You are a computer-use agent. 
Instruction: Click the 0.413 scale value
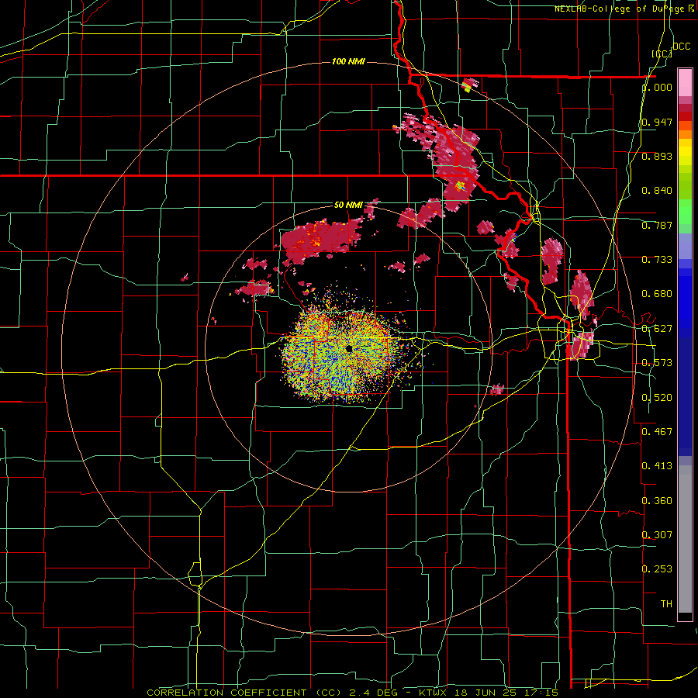point(657,466)
